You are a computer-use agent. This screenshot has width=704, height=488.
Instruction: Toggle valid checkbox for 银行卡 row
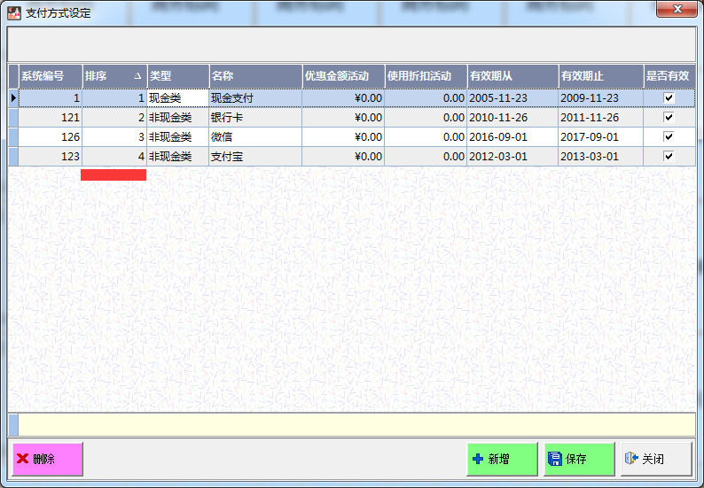[x=669, y=117]
